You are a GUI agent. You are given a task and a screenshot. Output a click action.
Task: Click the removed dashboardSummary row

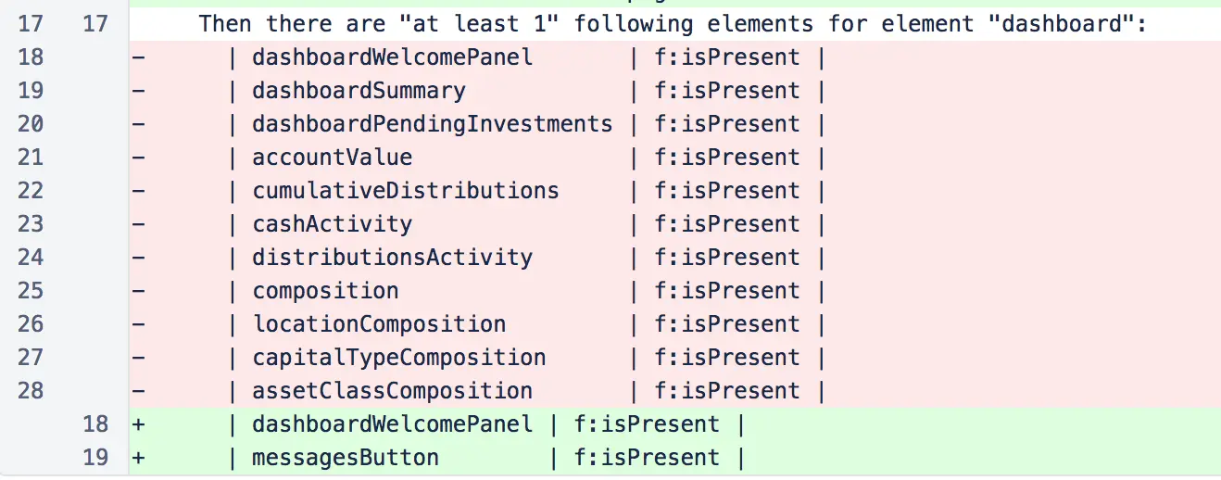pos(359,91)
